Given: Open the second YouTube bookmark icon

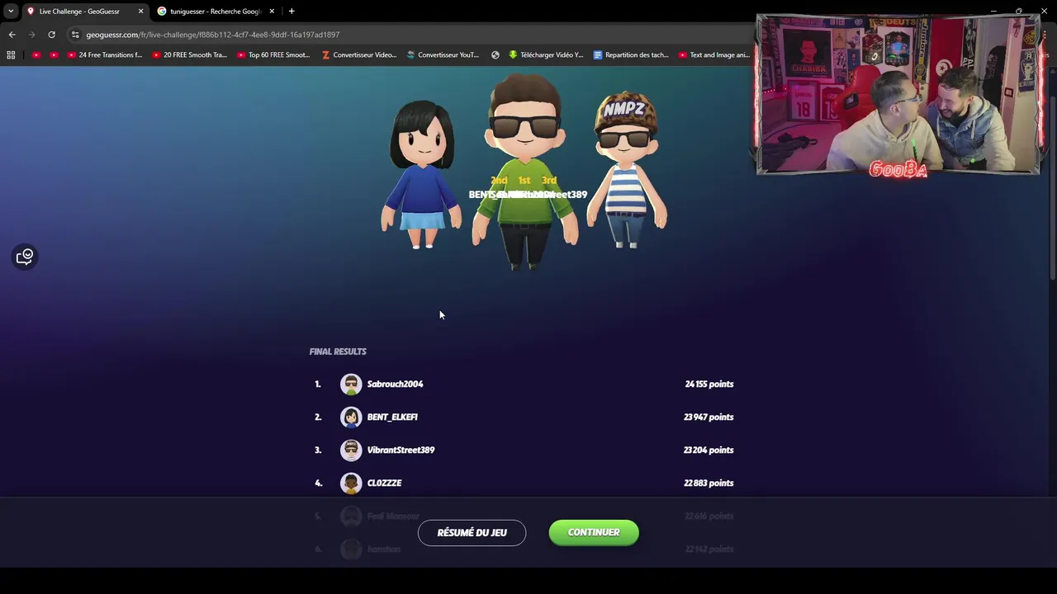Looking at the screenshot, I should pos(55,55).
